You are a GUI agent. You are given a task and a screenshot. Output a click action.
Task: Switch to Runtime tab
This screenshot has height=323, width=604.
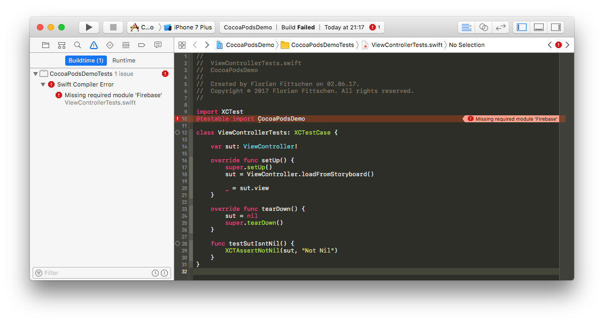123,60
